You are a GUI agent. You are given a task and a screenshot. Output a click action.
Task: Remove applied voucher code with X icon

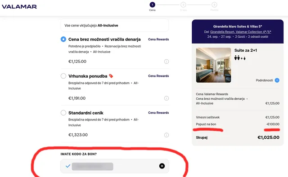point(162,166)
